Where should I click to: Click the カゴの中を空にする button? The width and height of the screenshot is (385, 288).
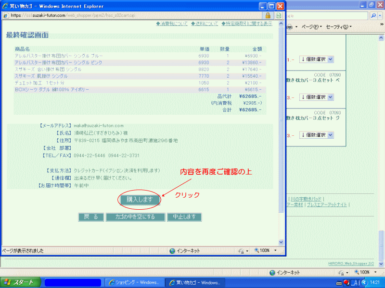click(135, 217)
